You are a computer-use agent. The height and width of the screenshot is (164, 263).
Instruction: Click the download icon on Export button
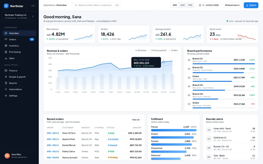[x=247, y=5]
